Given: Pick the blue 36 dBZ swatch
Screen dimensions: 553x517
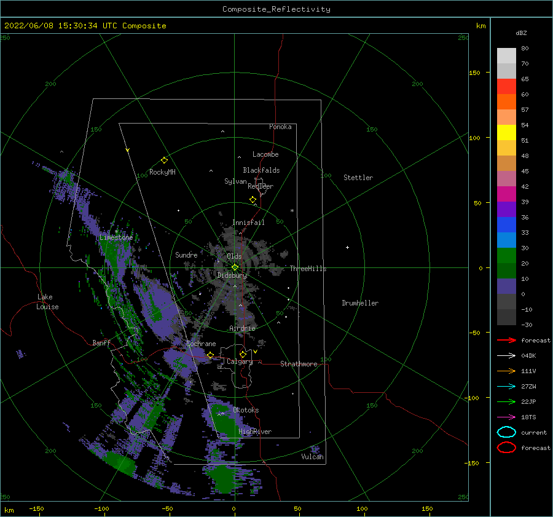Looking at the screenshot, I should click(506, 224).
